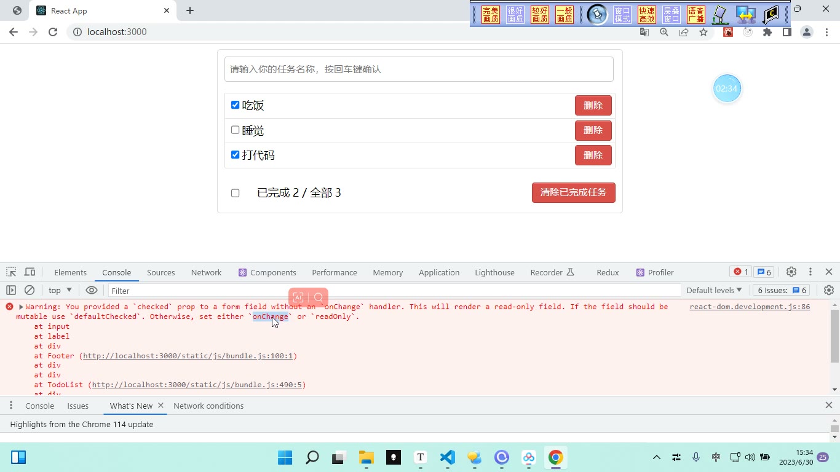Image resolution: width=840 pixels, height=472 pixels.
Task: Select the inspect element picker icon
Action: click(x=11, y=272)
